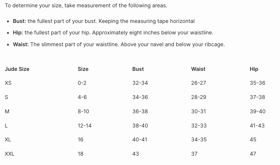The width and height of the screenshot is (280, 165).
Task: Click the XXL size row label
Action: click(x=9, y=154)
